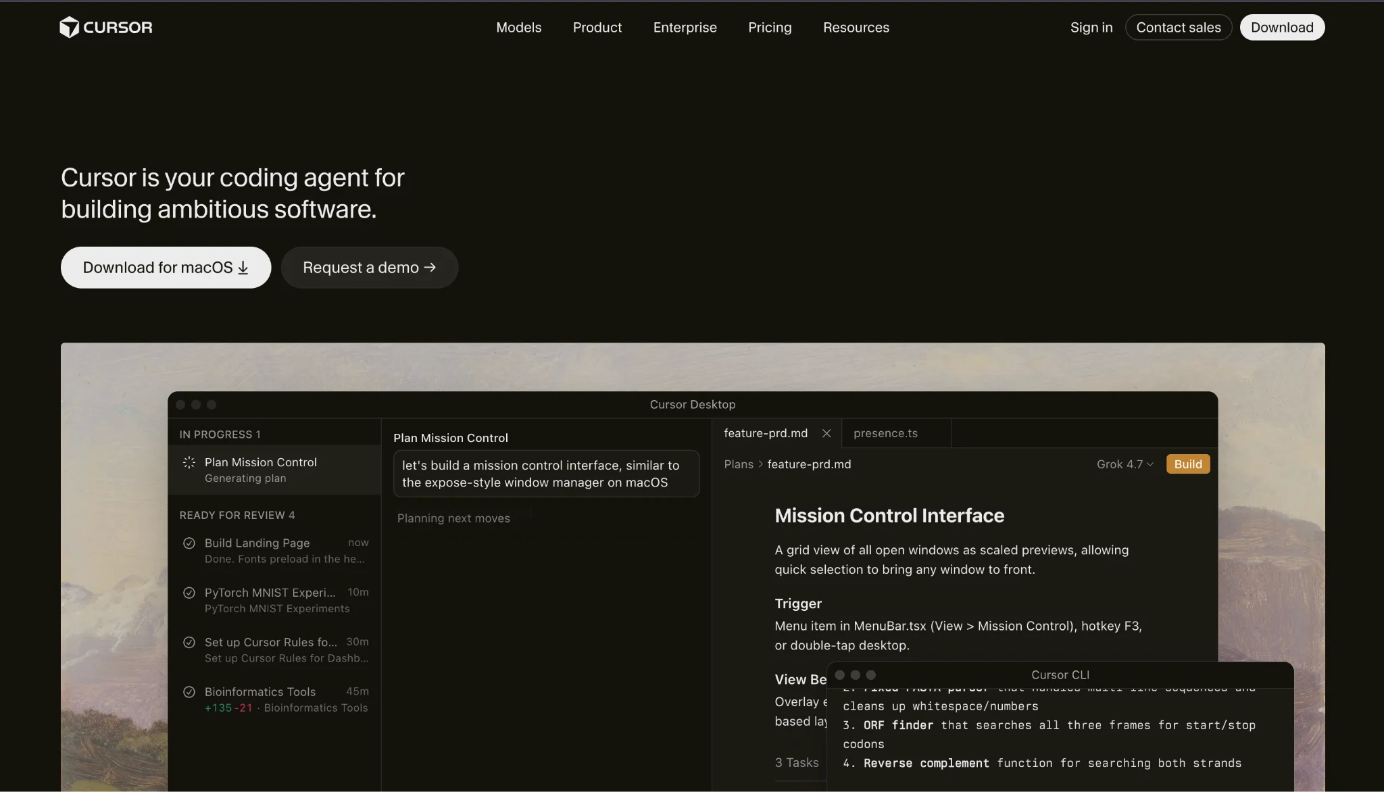Open the Enterprise navigation item
This screenshot has width=1384, height=792.
coord(685,28)
